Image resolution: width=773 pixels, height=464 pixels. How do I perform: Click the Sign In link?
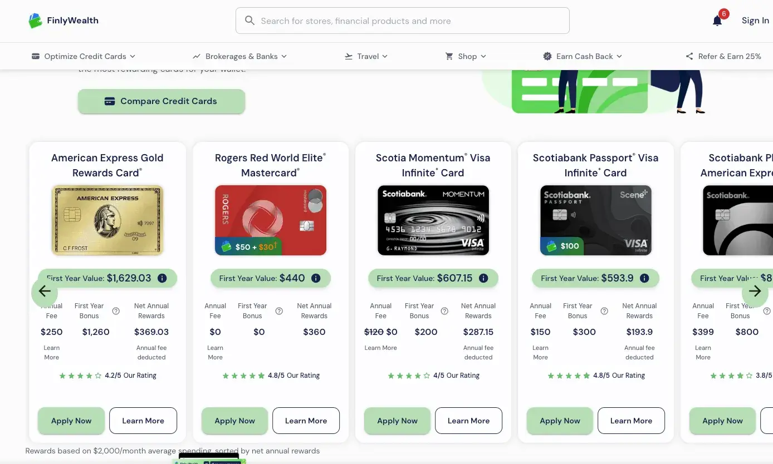tap(755, 21)
